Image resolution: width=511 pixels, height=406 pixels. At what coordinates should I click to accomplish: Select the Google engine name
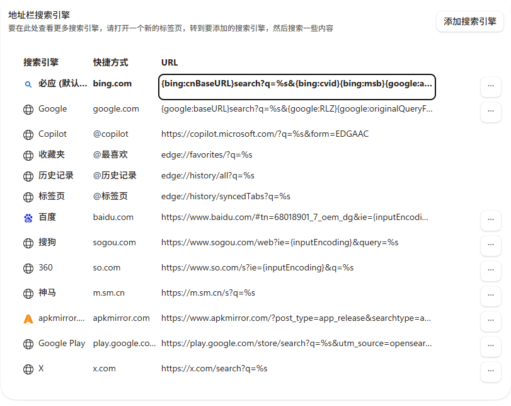point(52,109)
